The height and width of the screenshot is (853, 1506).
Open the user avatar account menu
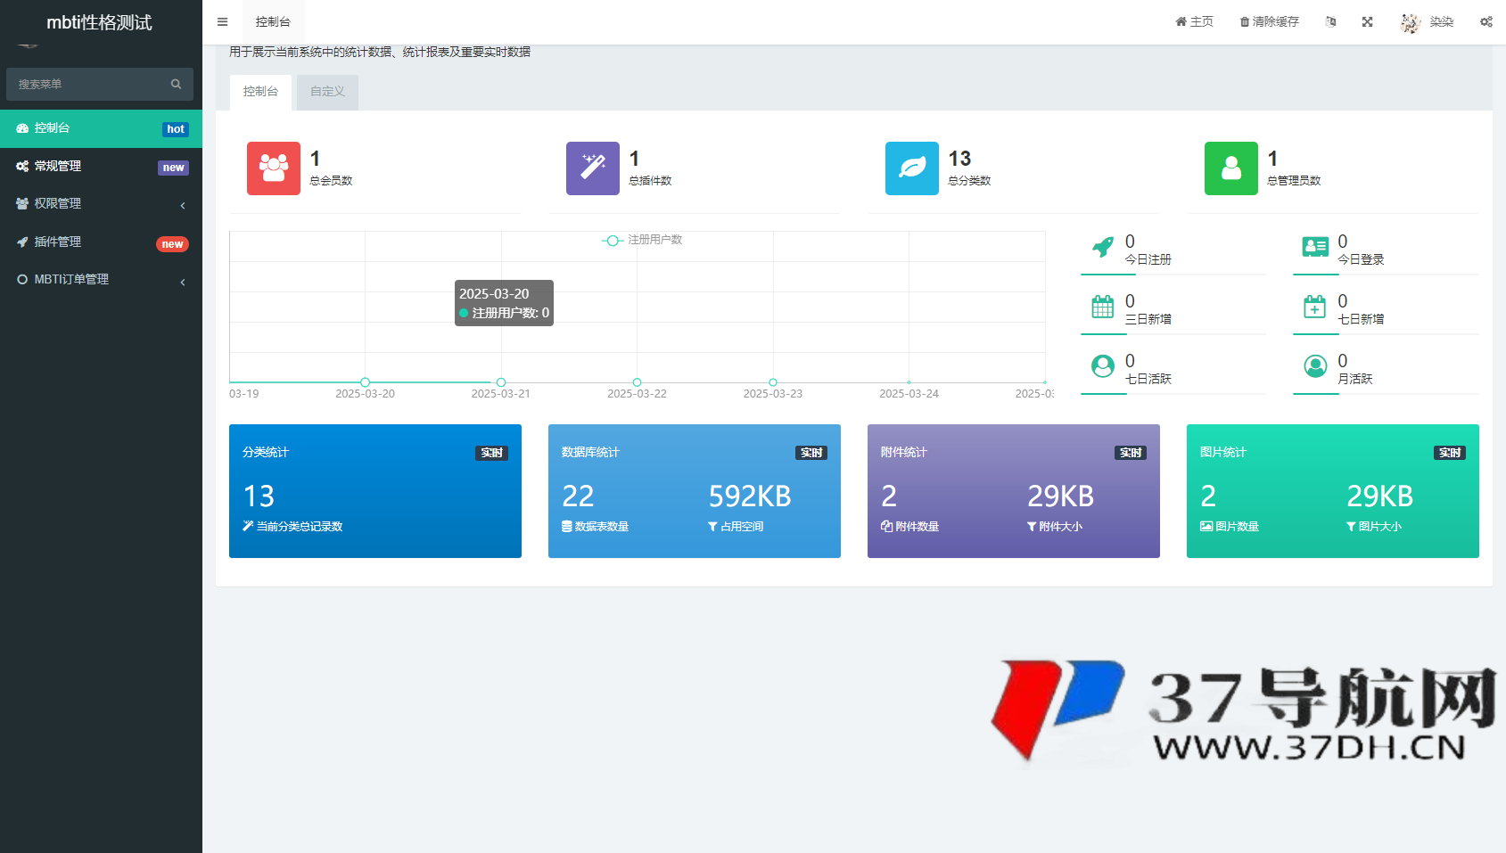(x=1427, y=22)
